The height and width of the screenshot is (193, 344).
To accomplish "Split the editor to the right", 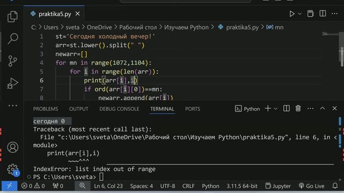I will 322,13.
